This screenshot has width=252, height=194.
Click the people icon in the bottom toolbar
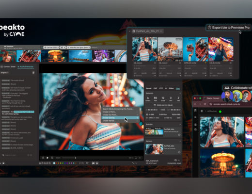point(97,163)
